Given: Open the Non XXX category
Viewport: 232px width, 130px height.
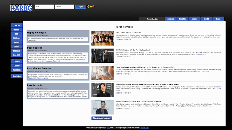Looking at the screenshot, I should (16, 55).
